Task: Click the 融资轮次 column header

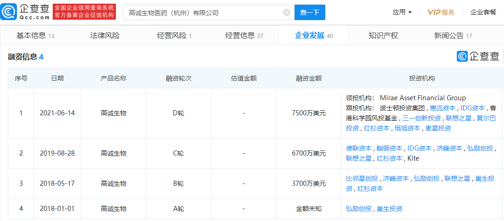Action: pos(178,78)
